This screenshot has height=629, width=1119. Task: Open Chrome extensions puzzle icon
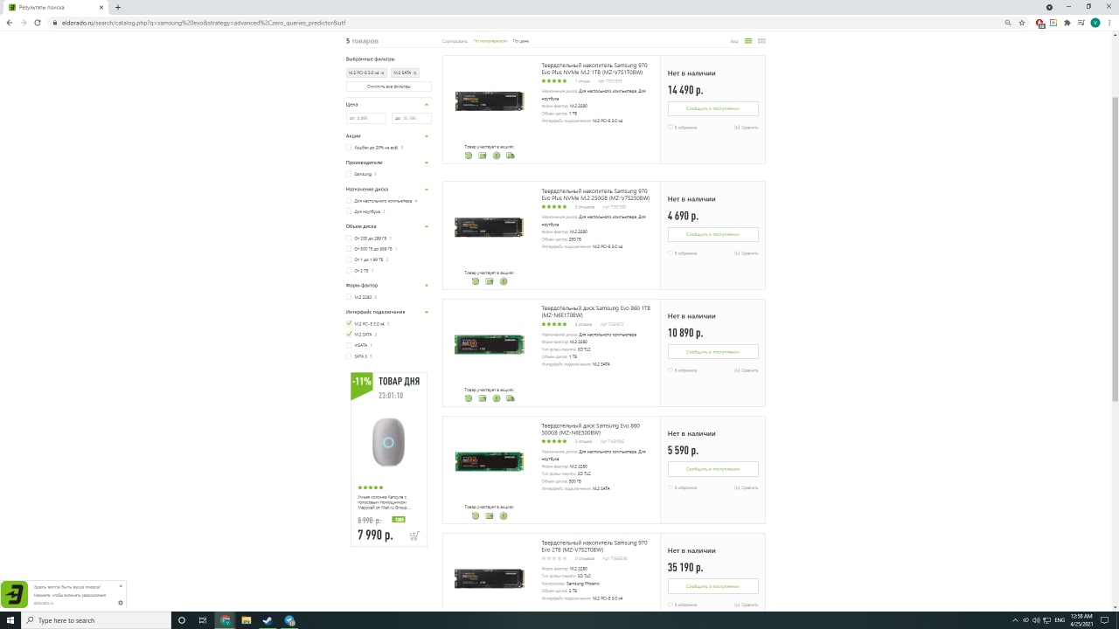coord(1067,23)
